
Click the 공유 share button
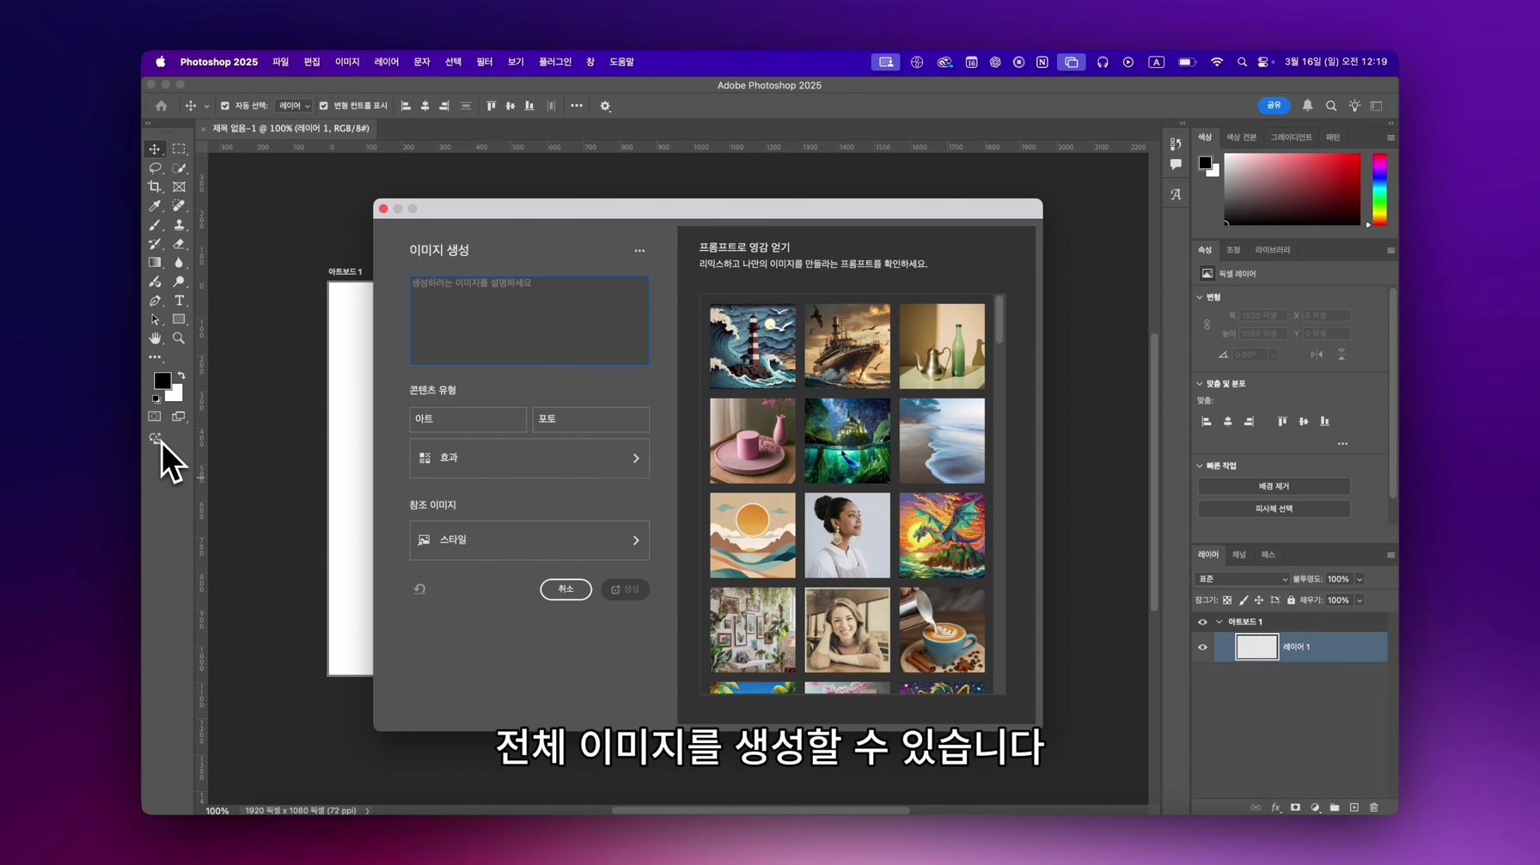point(1274,105)
